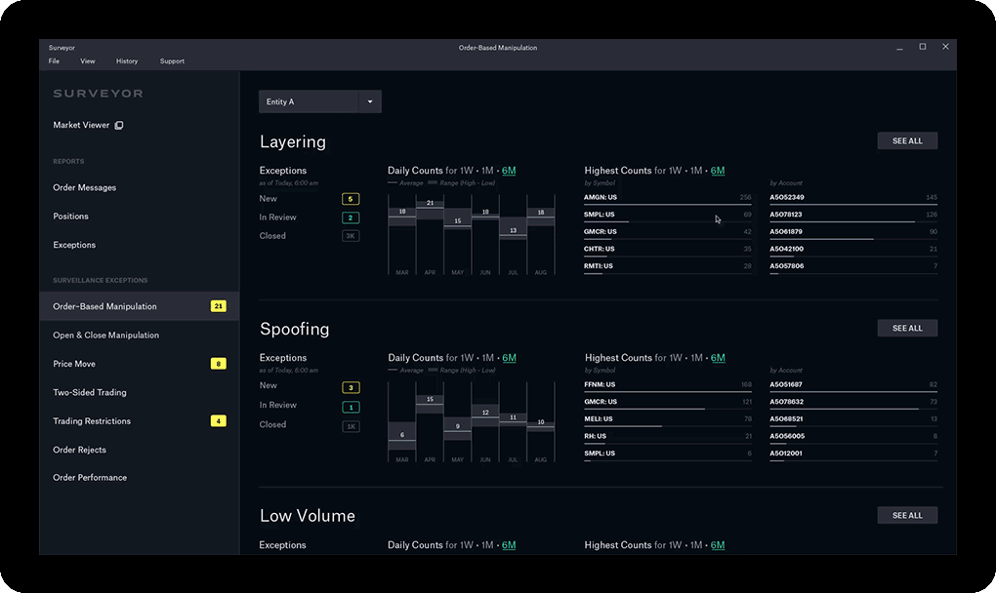
Task: Open Spoofing In Review count 1
Action: click(351, 407)
